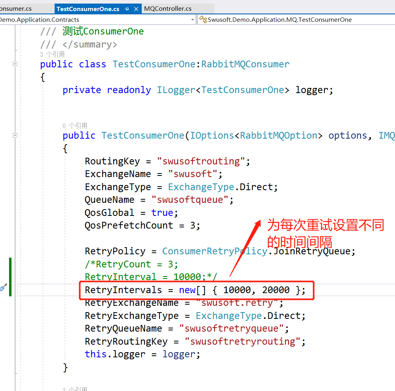Close the TestConsumerOne.cs tab

pos(136,9)
